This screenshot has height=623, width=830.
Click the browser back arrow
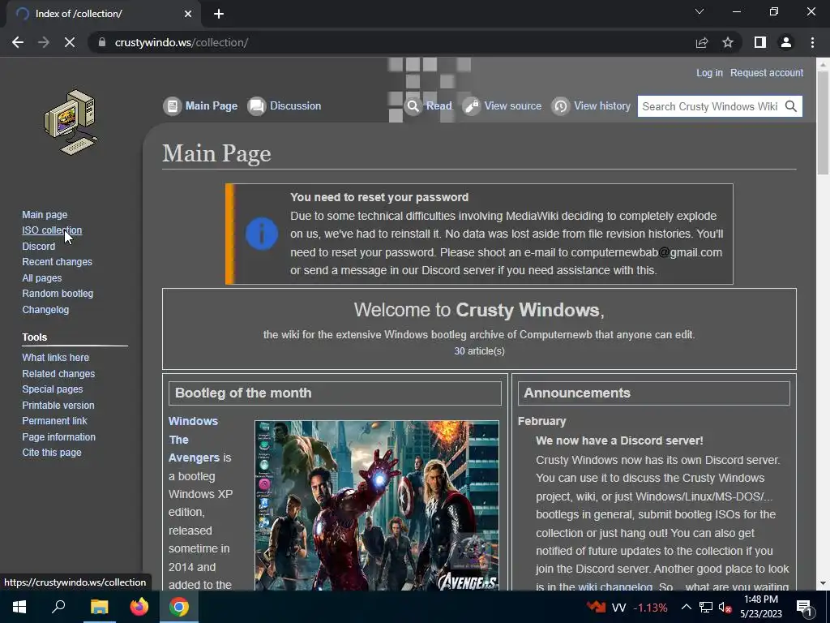click(18, 42)
